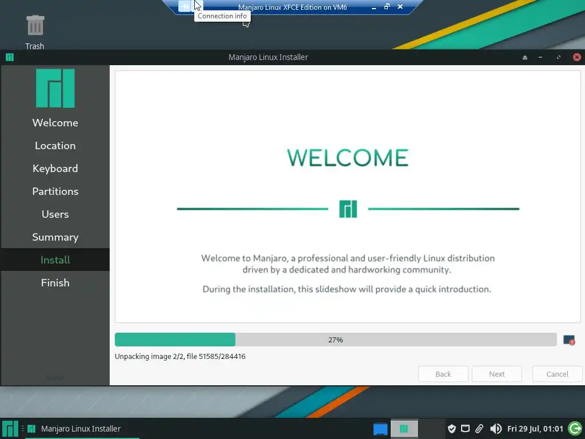Viewport: 585px width, 439px height.
Task: Restore down the VM6 connection window
Action: (x=387, y=7)
